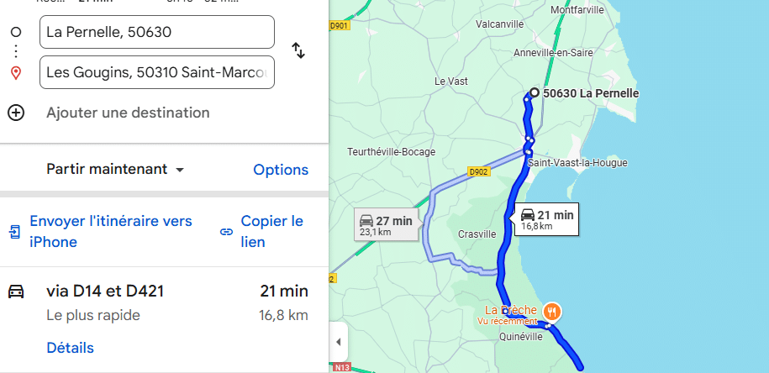Expand Détails for the fastest route
Image resolution: width=769 pixels, height=373 pixels.
coord(70,348)
